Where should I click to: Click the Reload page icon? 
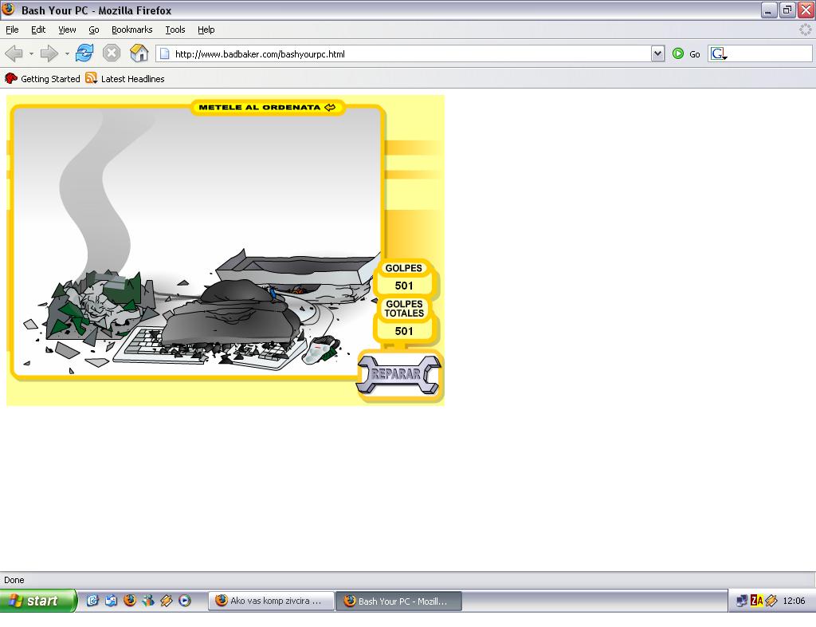click(x=84, y=53)
